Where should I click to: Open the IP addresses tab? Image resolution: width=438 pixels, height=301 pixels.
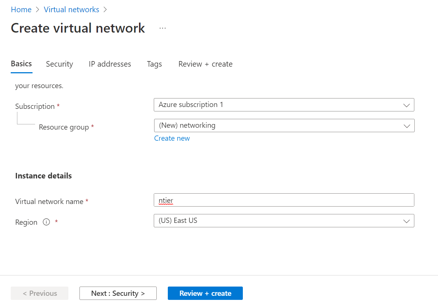tap(110, 64)
